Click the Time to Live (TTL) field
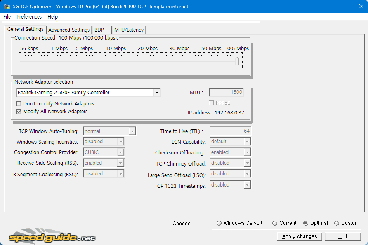The height and width of the screenshot is (245, 368). coord(230,131)
